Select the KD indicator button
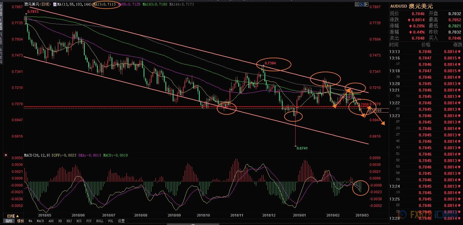 point(60,221)
